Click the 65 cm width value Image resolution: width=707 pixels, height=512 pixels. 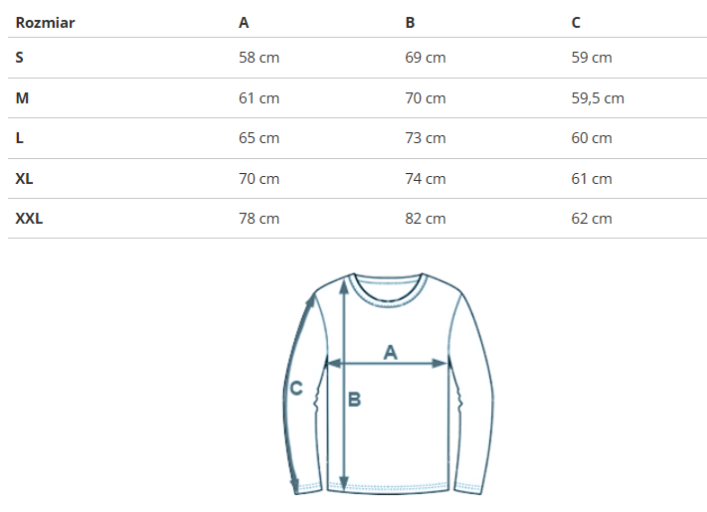[259, 138]
